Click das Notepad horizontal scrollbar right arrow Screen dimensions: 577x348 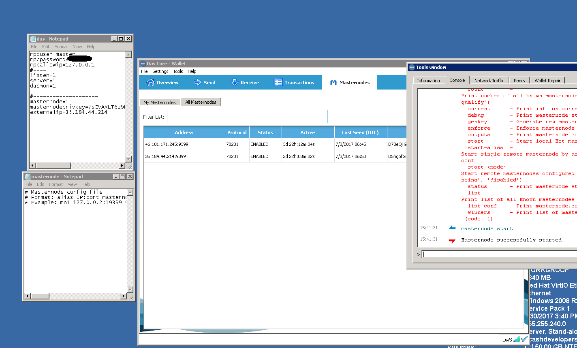(122, 166)
